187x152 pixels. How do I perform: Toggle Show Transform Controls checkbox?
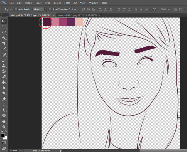[50, 9]
